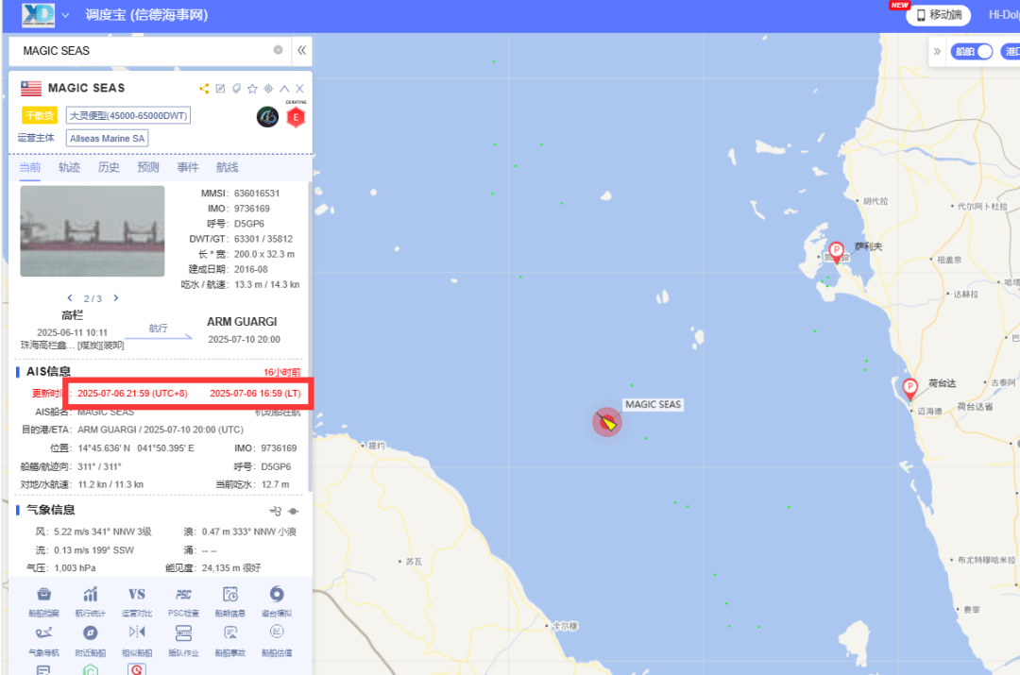This screenshot has height=675, width=1020.
Task: Open 航行统计 voyage statistics
Action: click(91, 600)
